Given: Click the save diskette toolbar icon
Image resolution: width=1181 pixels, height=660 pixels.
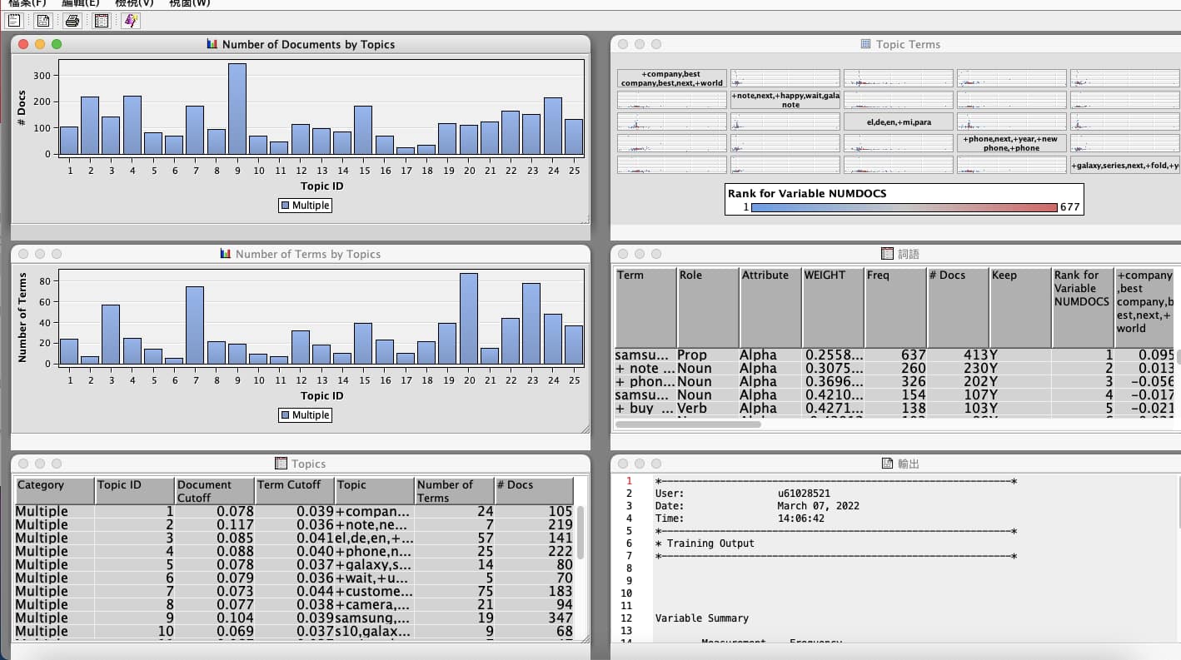Looking at the screenshot, I should 43,21.
